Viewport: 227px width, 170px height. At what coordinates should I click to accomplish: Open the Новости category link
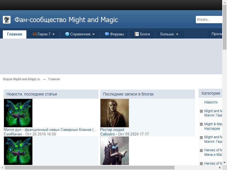coord(211,102)
